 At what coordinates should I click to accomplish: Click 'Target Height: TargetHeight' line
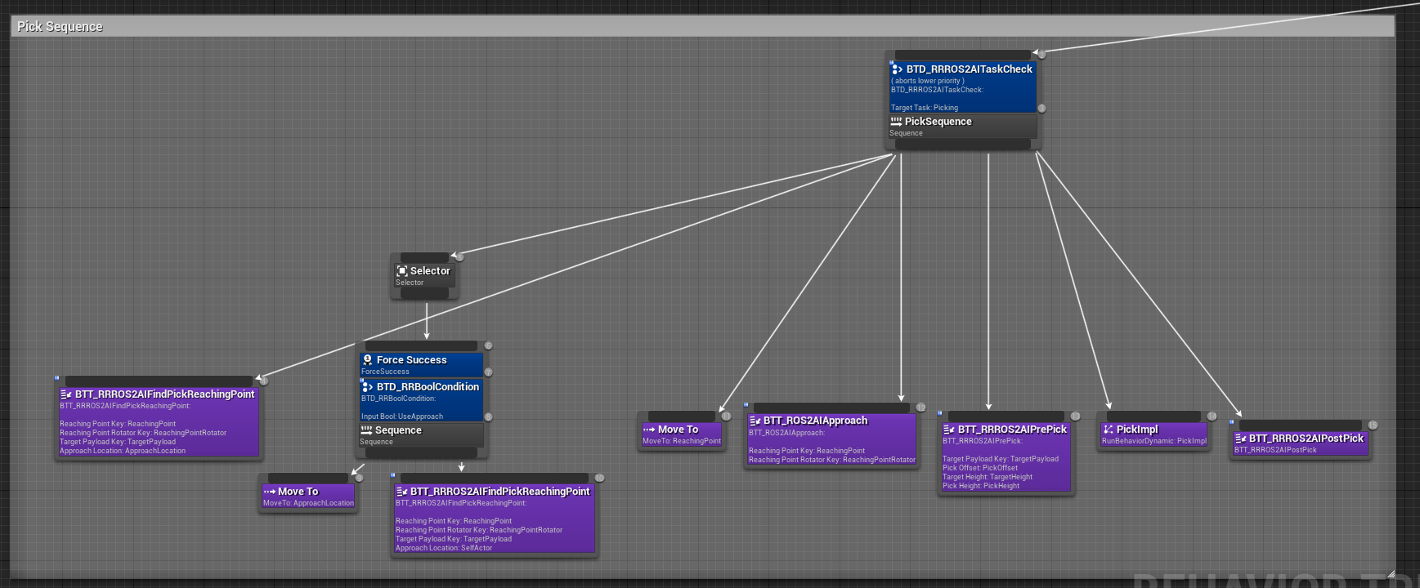click(x=988, y=477)
